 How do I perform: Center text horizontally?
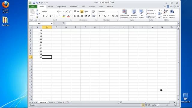tap(78, 16)
